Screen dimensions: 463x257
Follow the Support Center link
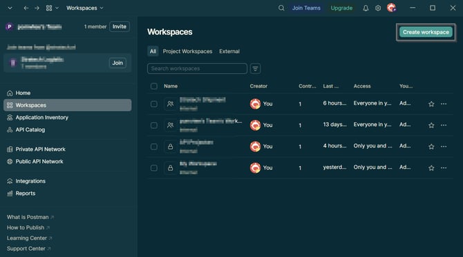point(28,249)
